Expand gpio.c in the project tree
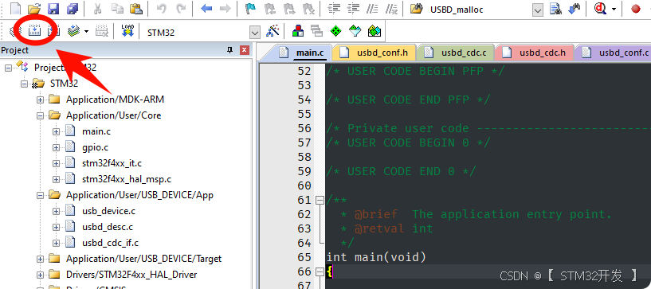The height and width of the screenshot is (289, 651). pos(56,147)
